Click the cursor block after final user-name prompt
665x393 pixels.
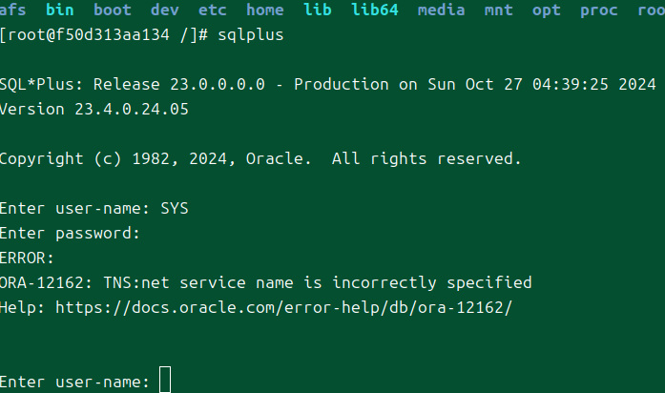[165, 380]
